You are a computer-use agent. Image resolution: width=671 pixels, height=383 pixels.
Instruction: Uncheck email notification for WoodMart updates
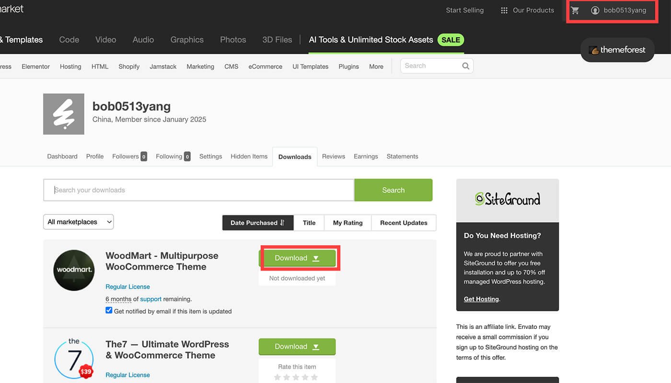pos(109,311)
